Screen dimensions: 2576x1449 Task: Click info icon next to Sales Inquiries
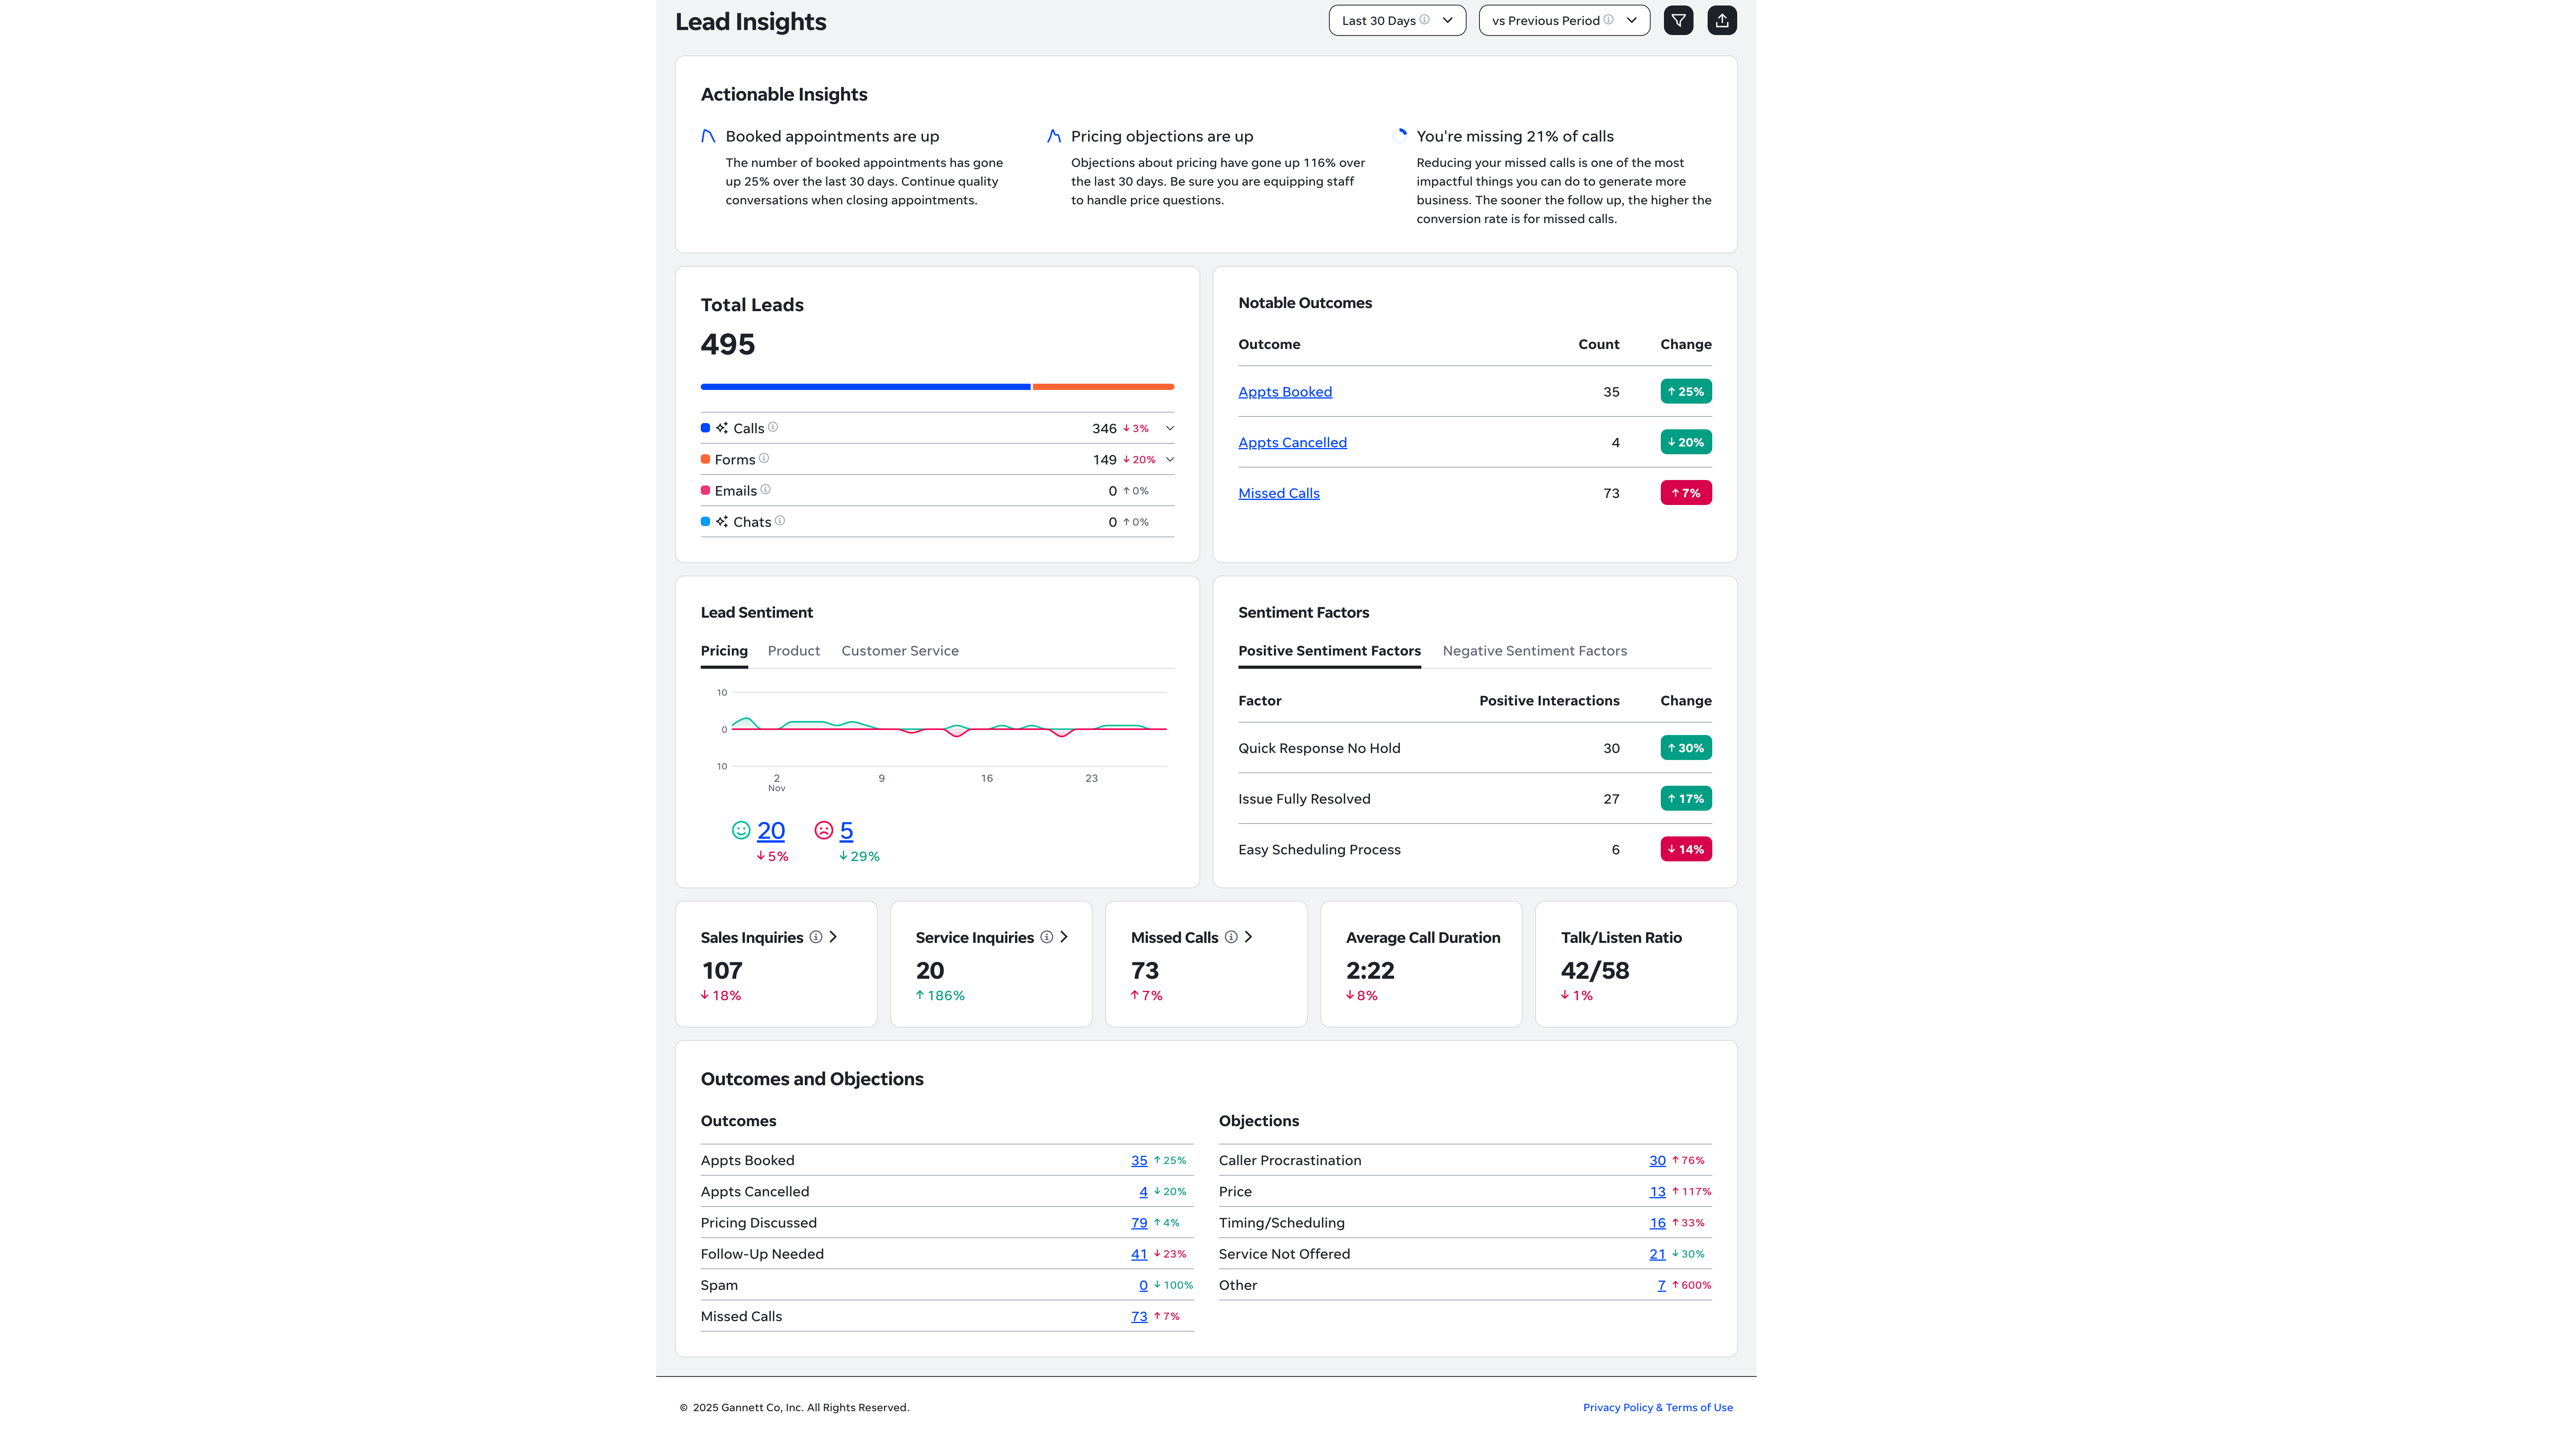click(x=816, y=937)
